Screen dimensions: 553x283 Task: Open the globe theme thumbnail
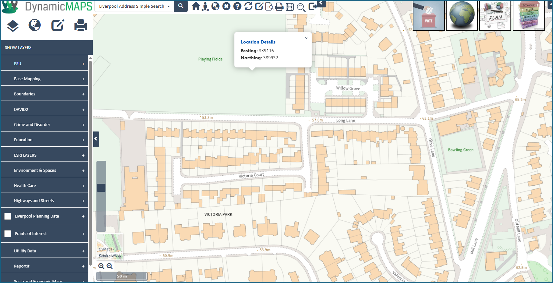point(462,15)
